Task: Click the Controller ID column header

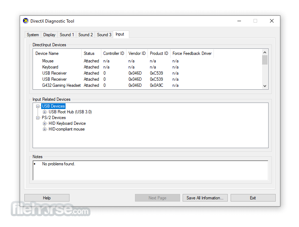Action: coord(114,53)
